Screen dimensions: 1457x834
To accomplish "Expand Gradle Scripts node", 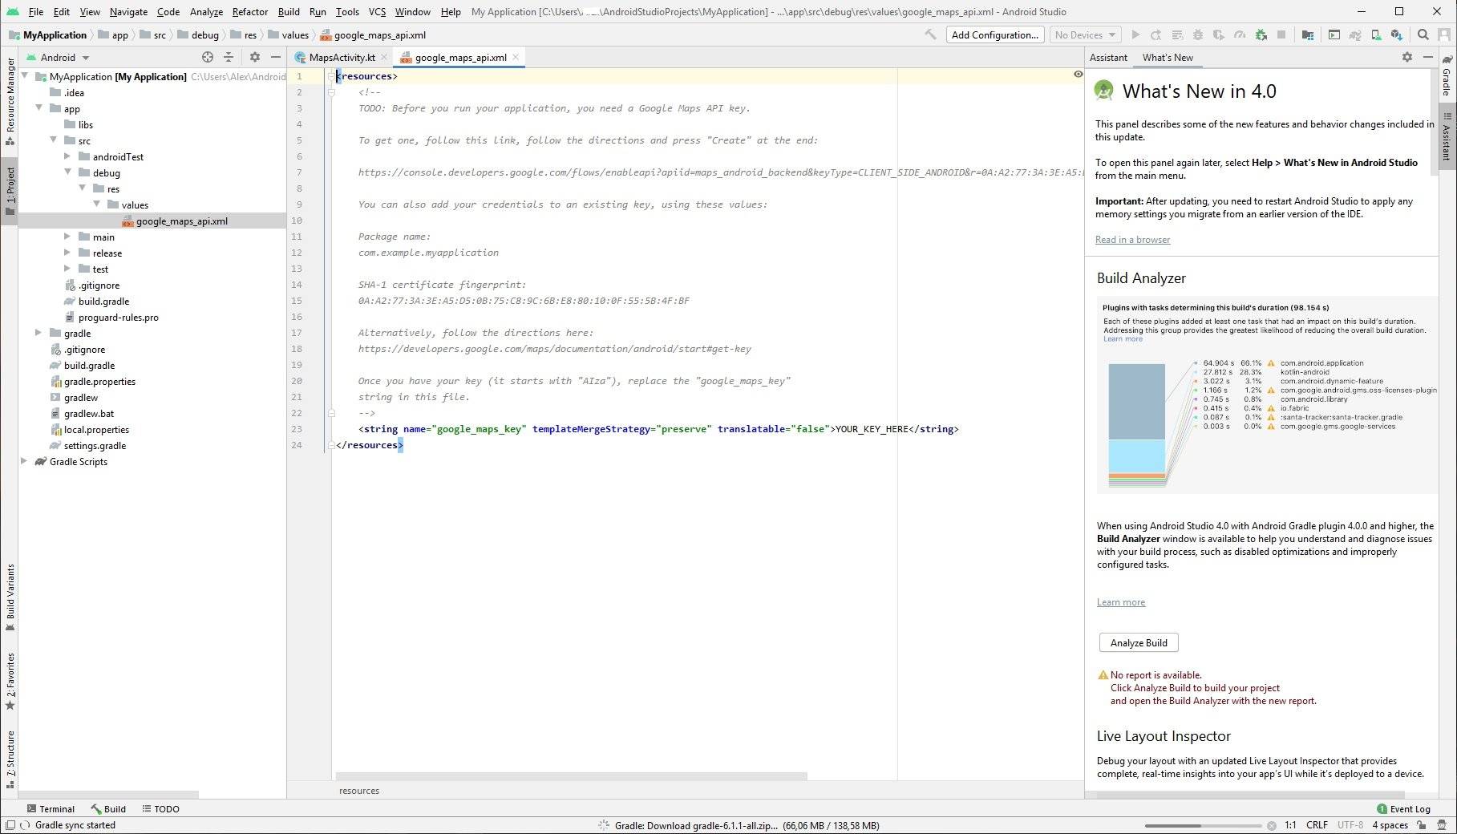I will pyautogui.click(x=24, y=461).
